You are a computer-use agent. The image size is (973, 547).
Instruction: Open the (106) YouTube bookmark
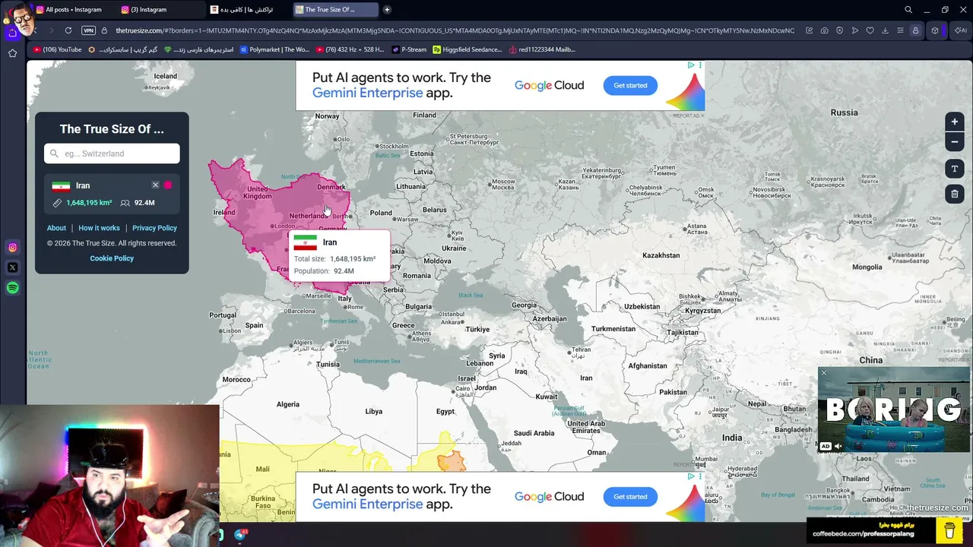pyautogui.click(x=58, y=49)
